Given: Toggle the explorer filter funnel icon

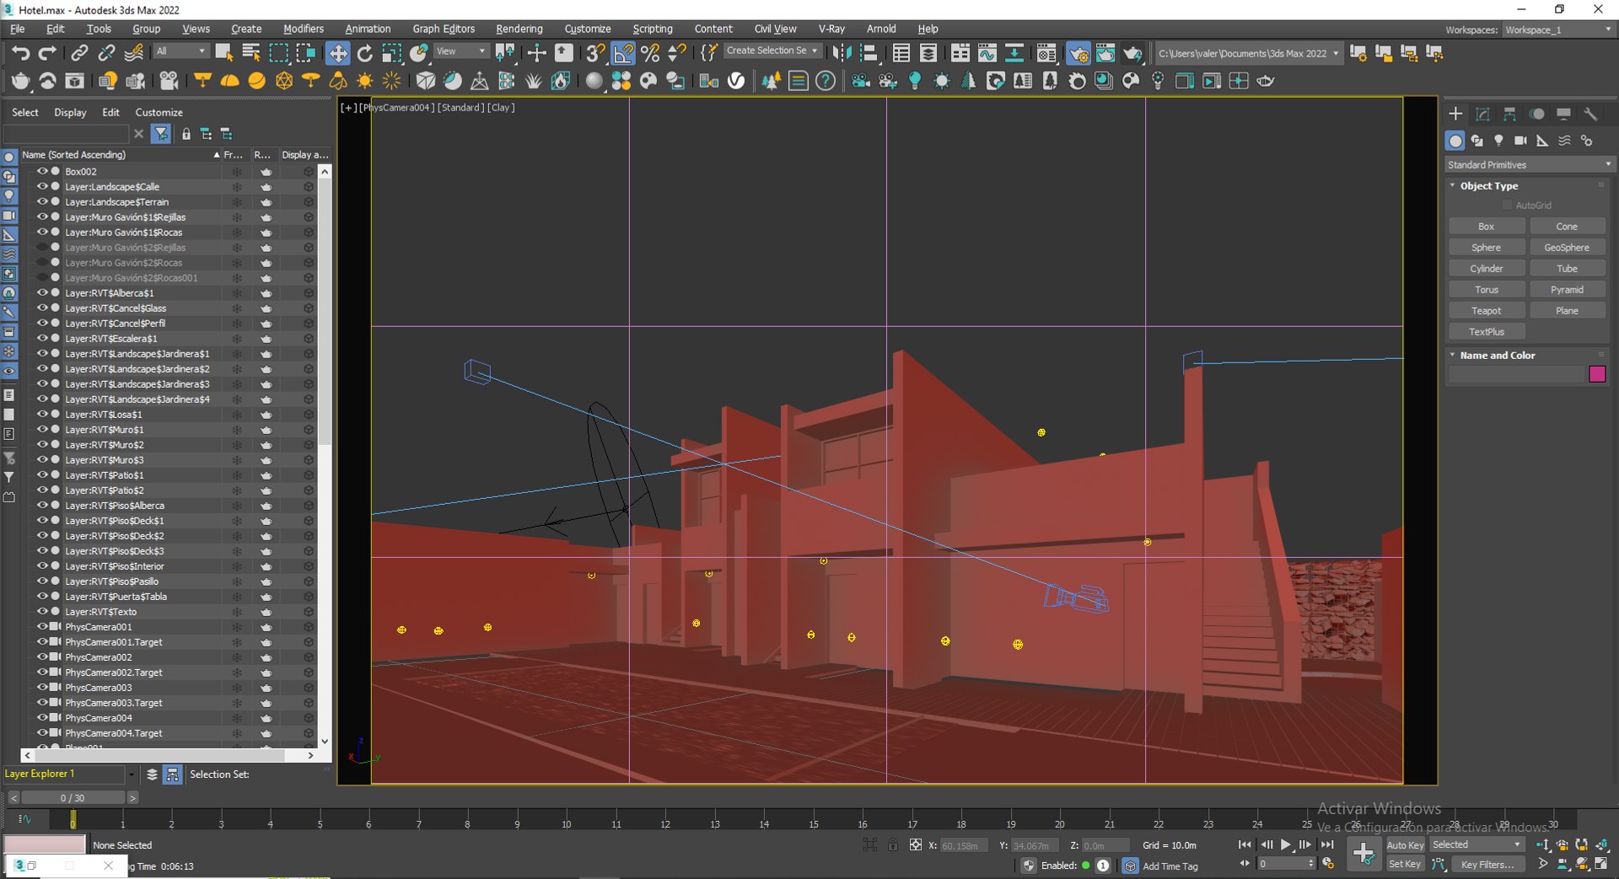Looking at the screenshot, I should coord(161,134).
